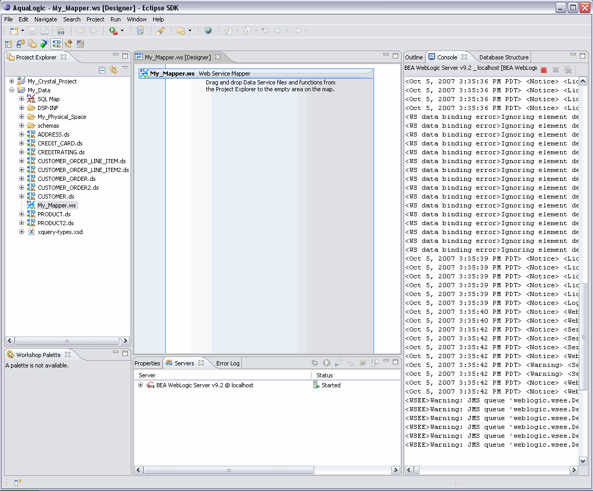Click the database server perspective icon
The height and width of the screenshot is (491, 593).
(20, 44)
